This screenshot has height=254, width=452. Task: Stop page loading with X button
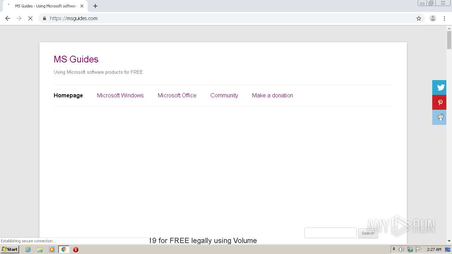(x=30, y=18)
